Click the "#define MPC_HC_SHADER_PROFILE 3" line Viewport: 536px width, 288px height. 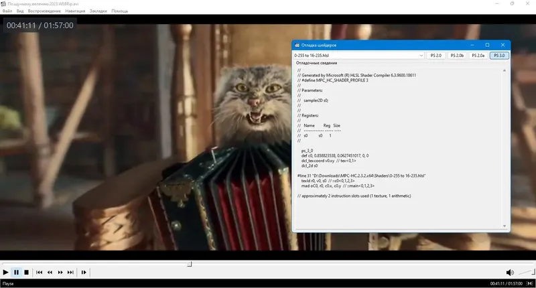tap(332, 80)
